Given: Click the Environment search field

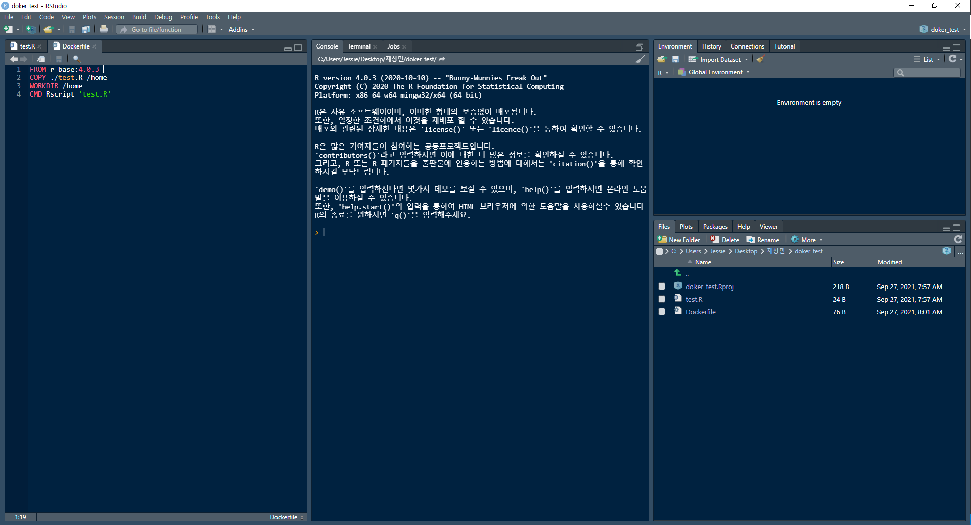Looking at the screenshot, I should pyautogui.click(x=927, y=73).
